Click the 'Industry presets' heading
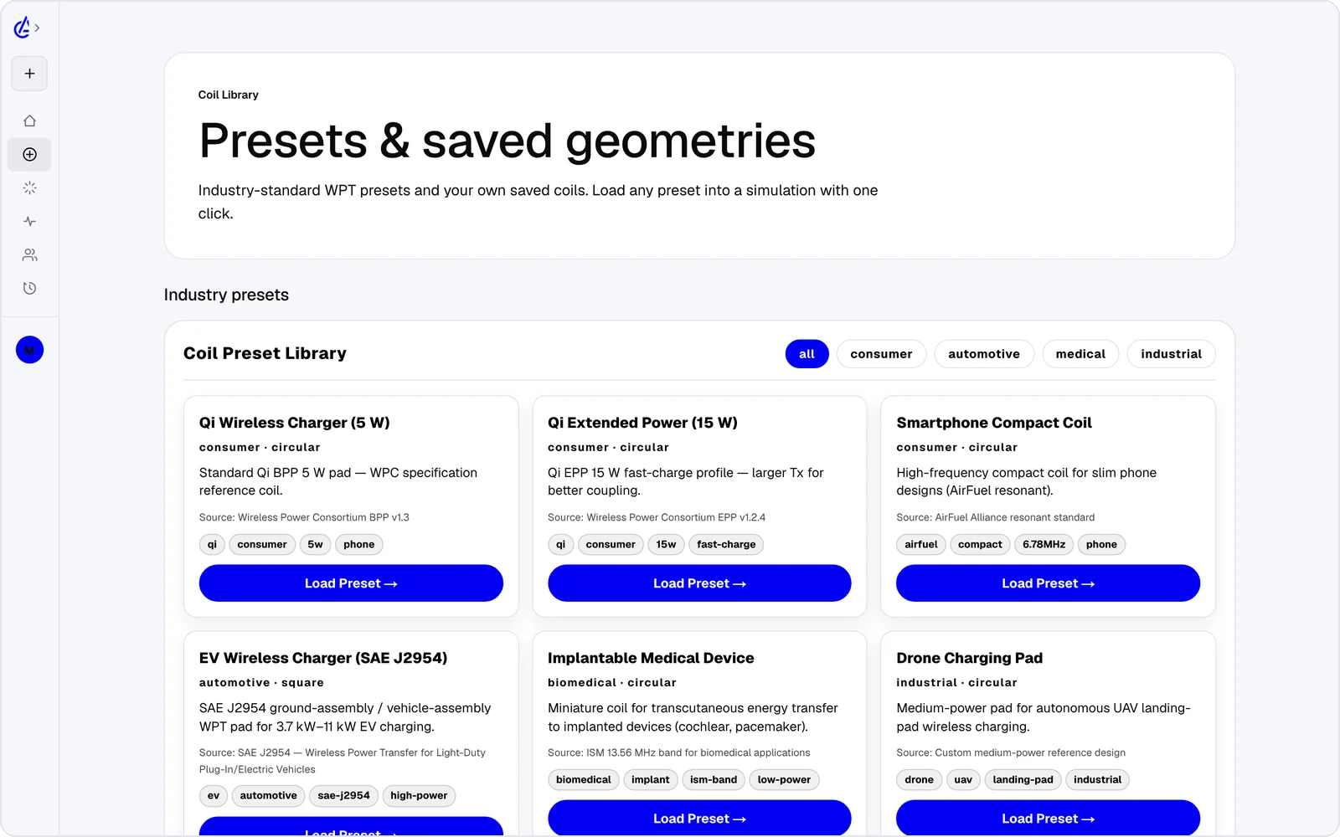Screen dimensions: 1340x837 tap(226, 295)
